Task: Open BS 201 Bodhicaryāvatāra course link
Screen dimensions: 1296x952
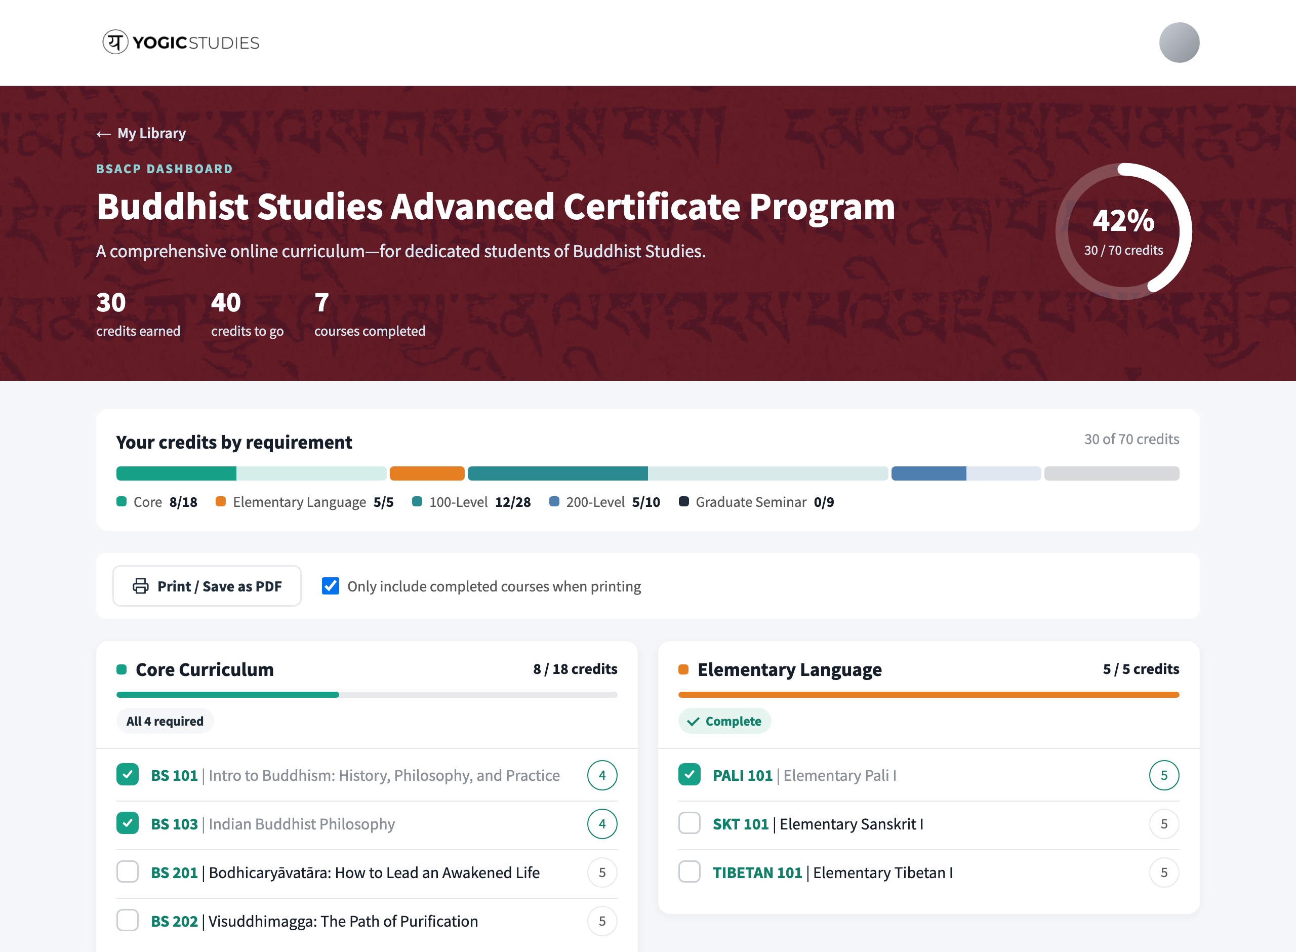Action: 346,872
